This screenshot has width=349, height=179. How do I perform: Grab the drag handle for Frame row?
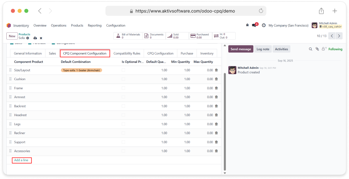click(x=10, y=88)
